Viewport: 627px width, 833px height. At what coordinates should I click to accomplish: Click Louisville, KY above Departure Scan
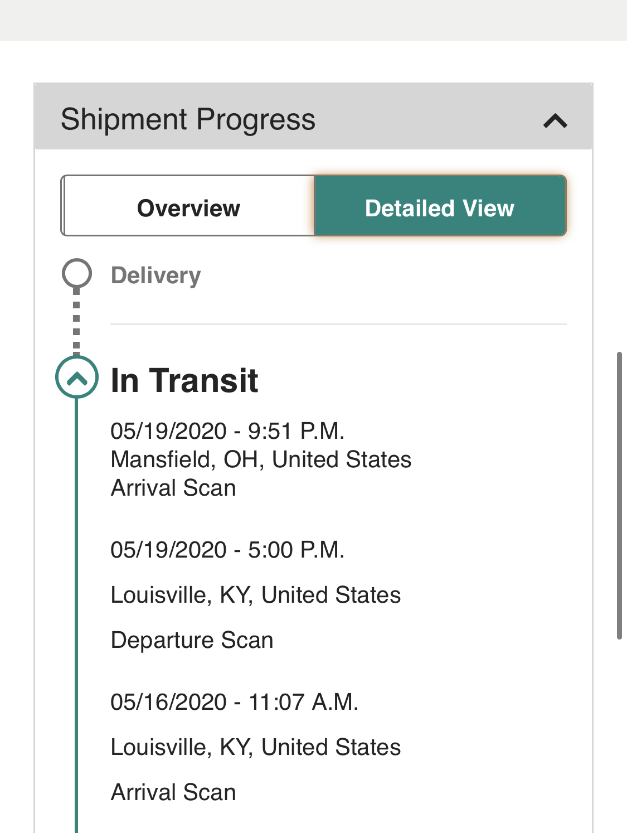pyautogui.click(x=256, y=595)
